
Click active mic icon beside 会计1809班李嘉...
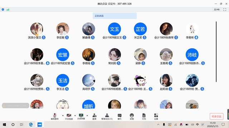point(48,63)
